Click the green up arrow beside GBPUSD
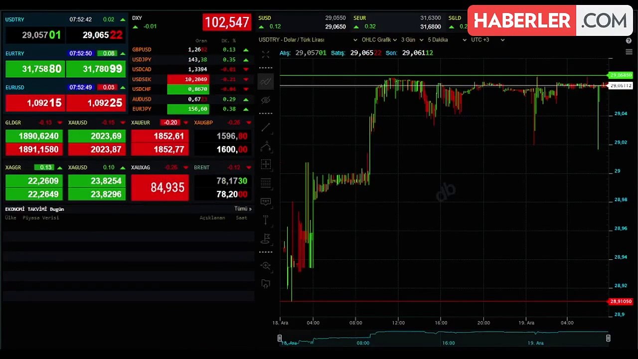 pos(246,50)
